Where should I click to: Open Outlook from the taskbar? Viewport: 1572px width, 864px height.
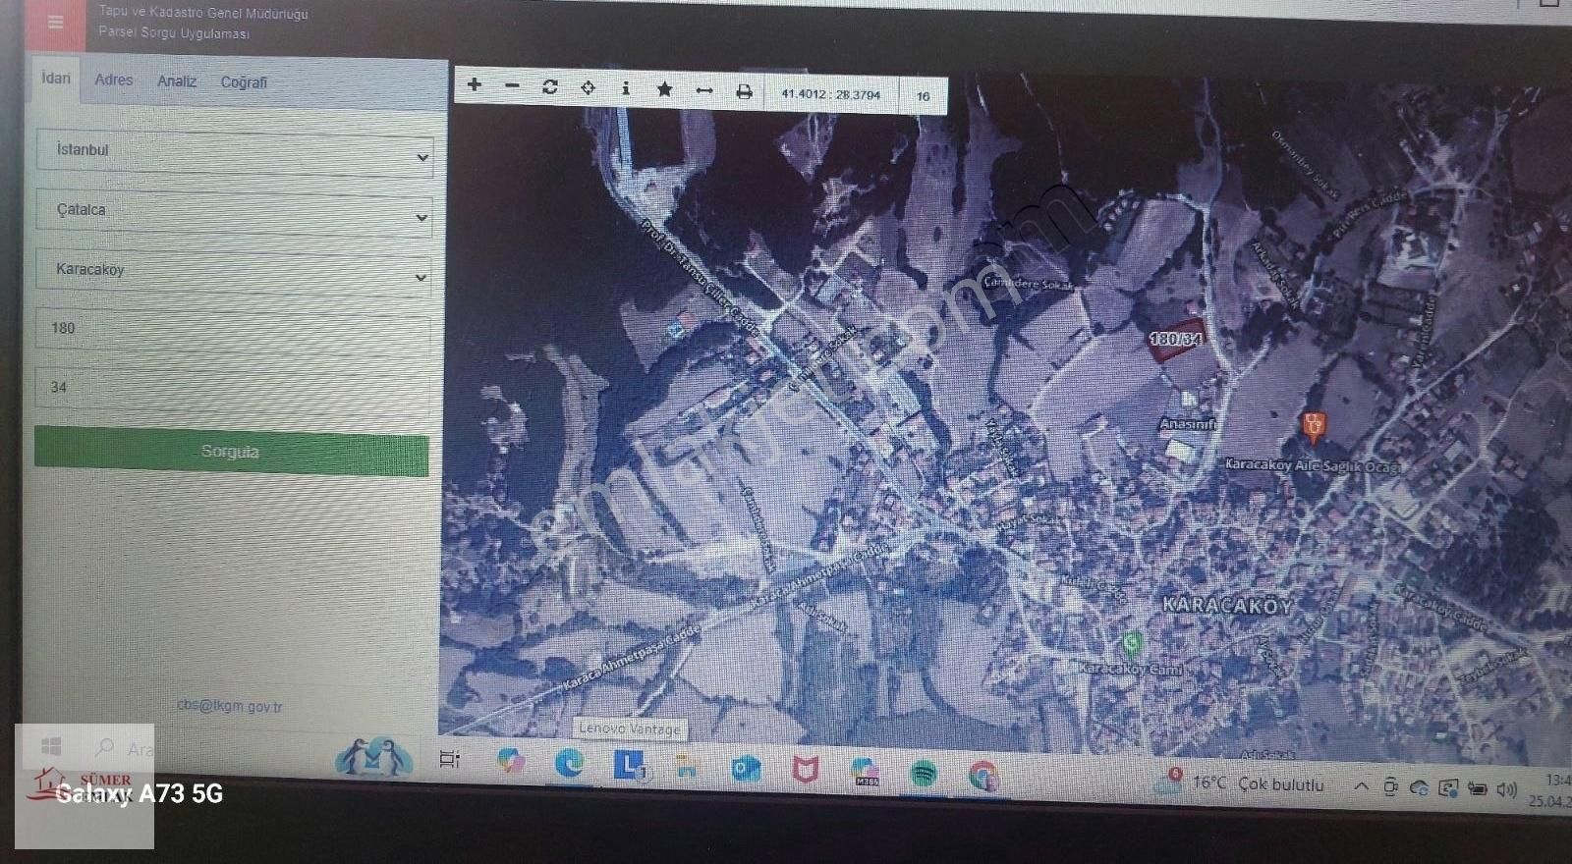click(x=746, y=769)
